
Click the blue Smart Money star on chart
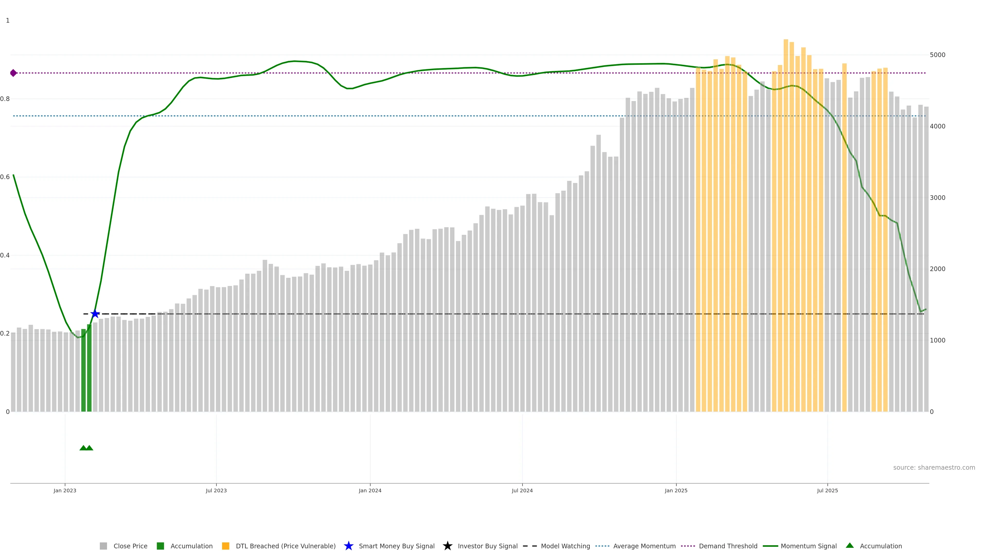(95, 314)
